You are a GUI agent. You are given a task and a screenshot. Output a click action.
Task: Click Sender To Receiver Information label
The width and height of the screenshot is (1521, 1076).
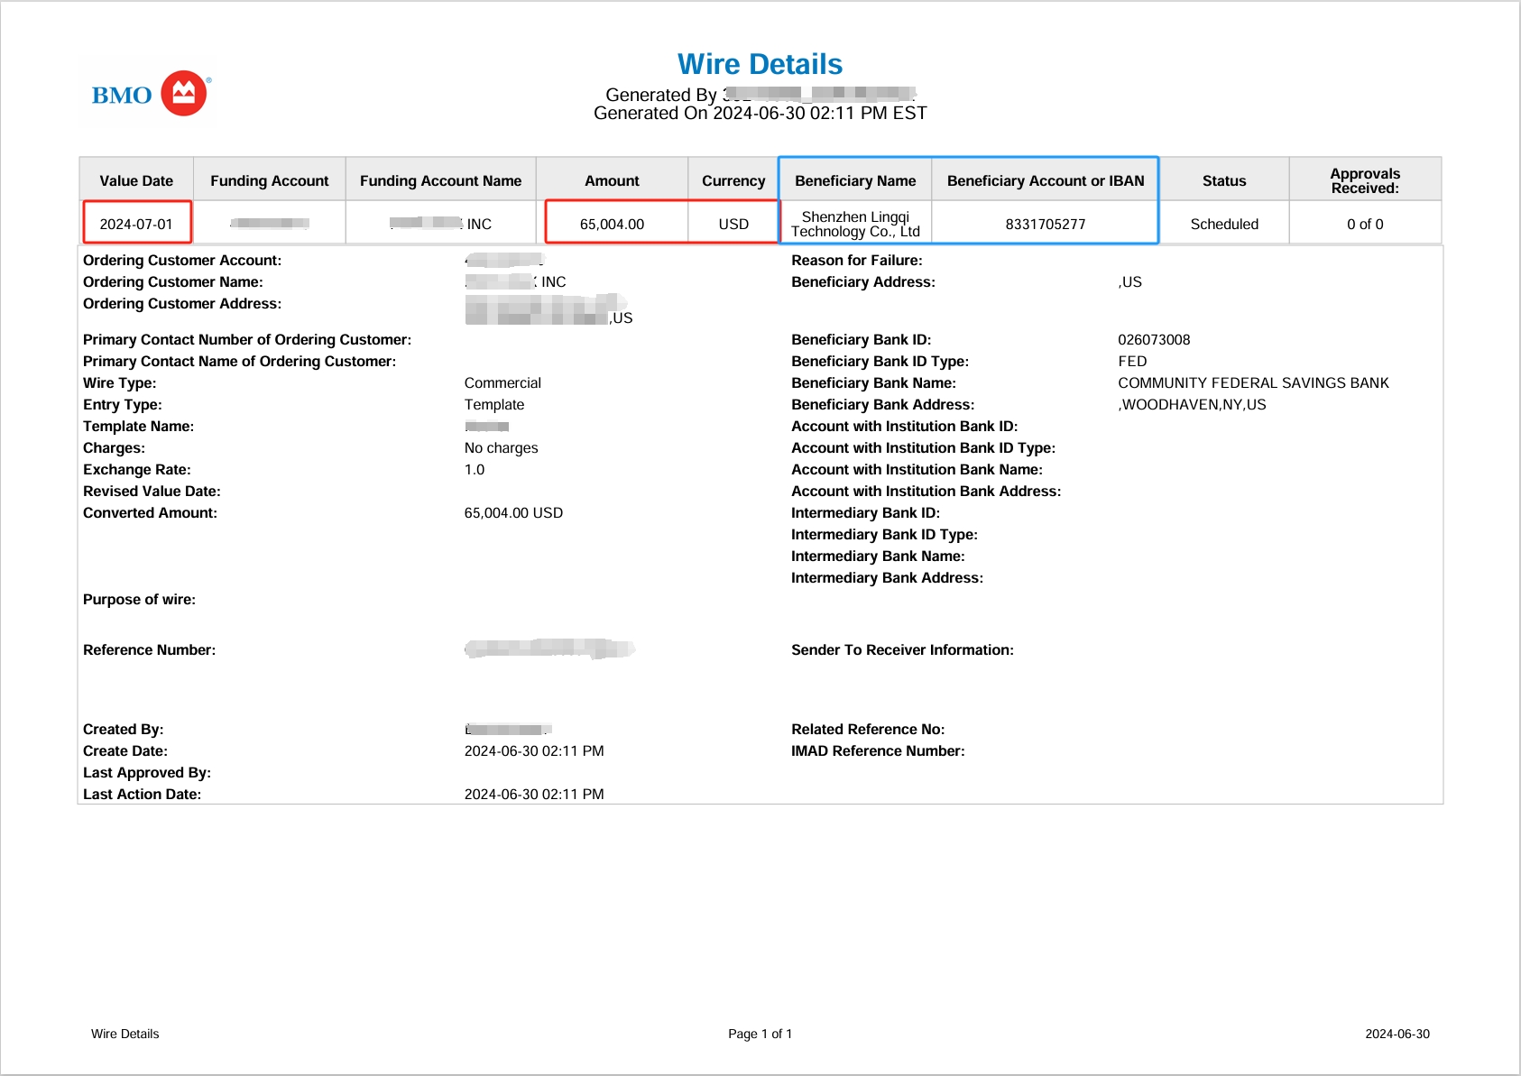[x=902, y=649]
